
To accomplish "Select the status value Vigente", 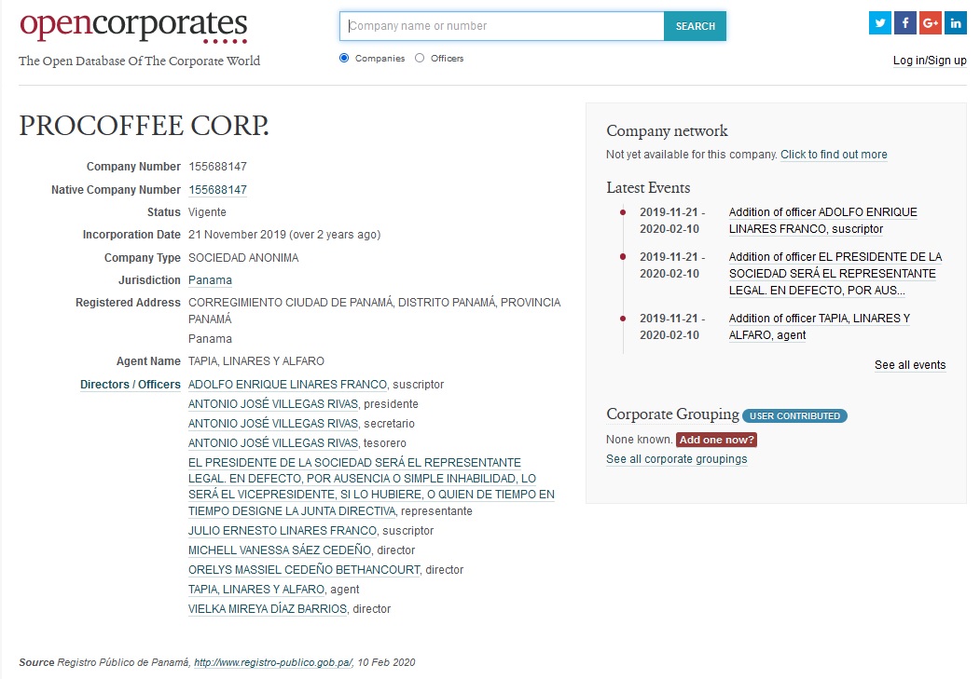I will [207, 212].
